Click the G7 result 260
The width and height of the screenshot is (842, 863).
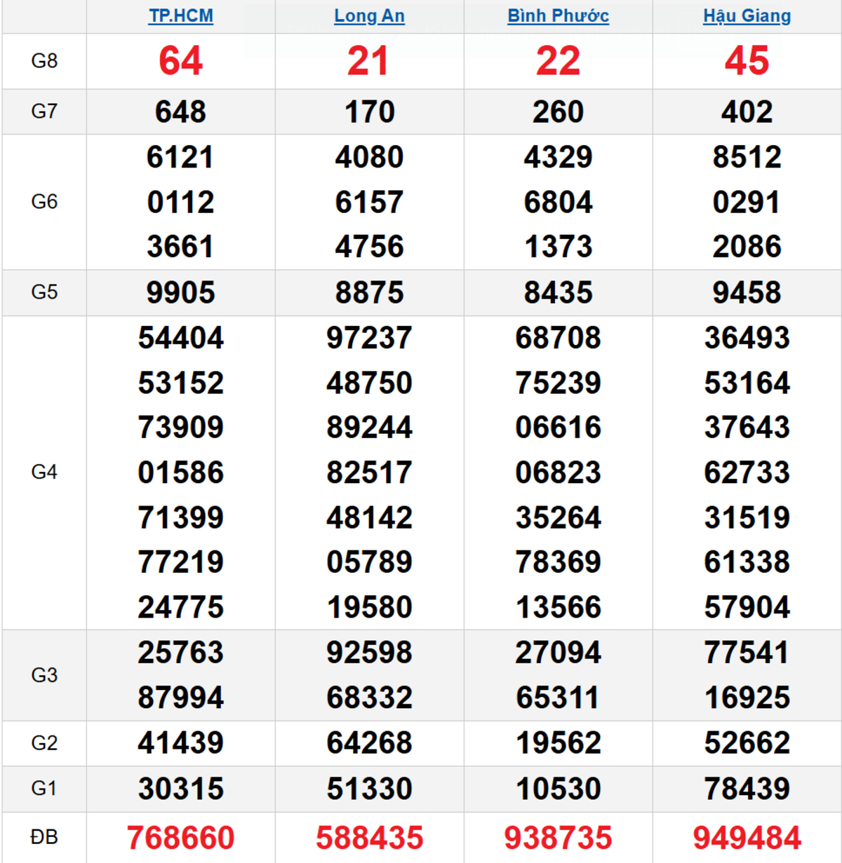point(558,112)
